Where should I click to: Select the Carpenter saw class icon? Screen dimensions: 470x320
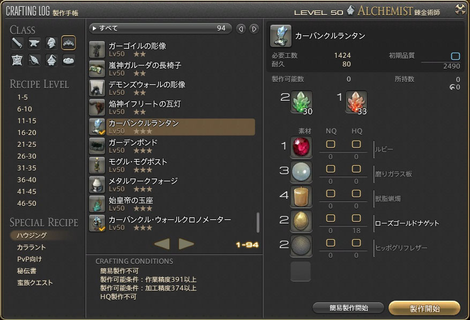pyautogui.click(x=17, y=43)
